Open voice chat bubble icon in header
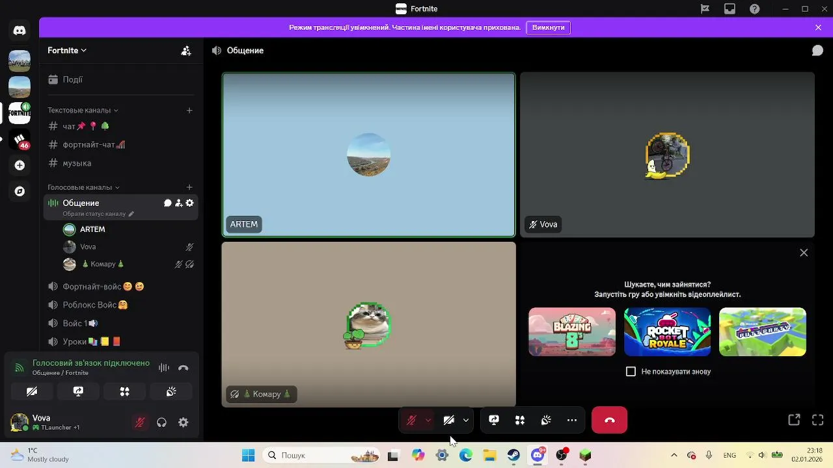Viewport: 833px width, 468px height. 817,50
